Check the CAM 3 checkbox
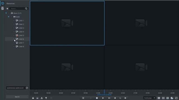This screenshot has height=100, width=179. pos(14,28)
